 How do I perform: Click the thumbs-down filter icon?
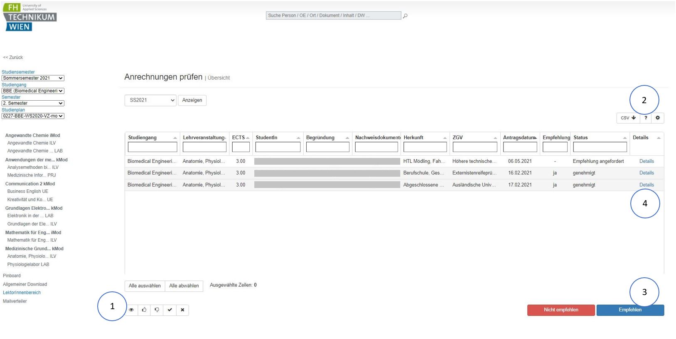click(157, 310)
